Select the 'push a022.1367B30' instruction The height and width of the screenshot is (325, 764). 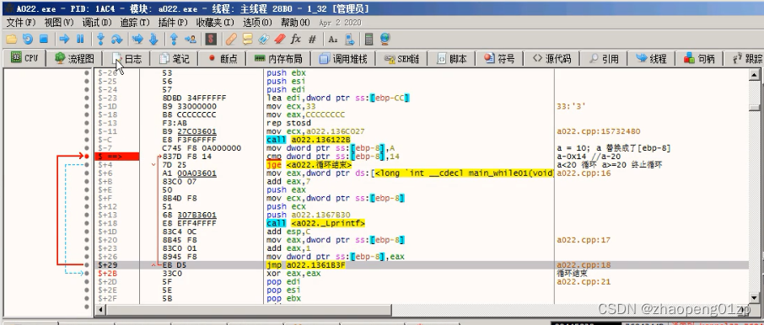coord(309,215)
